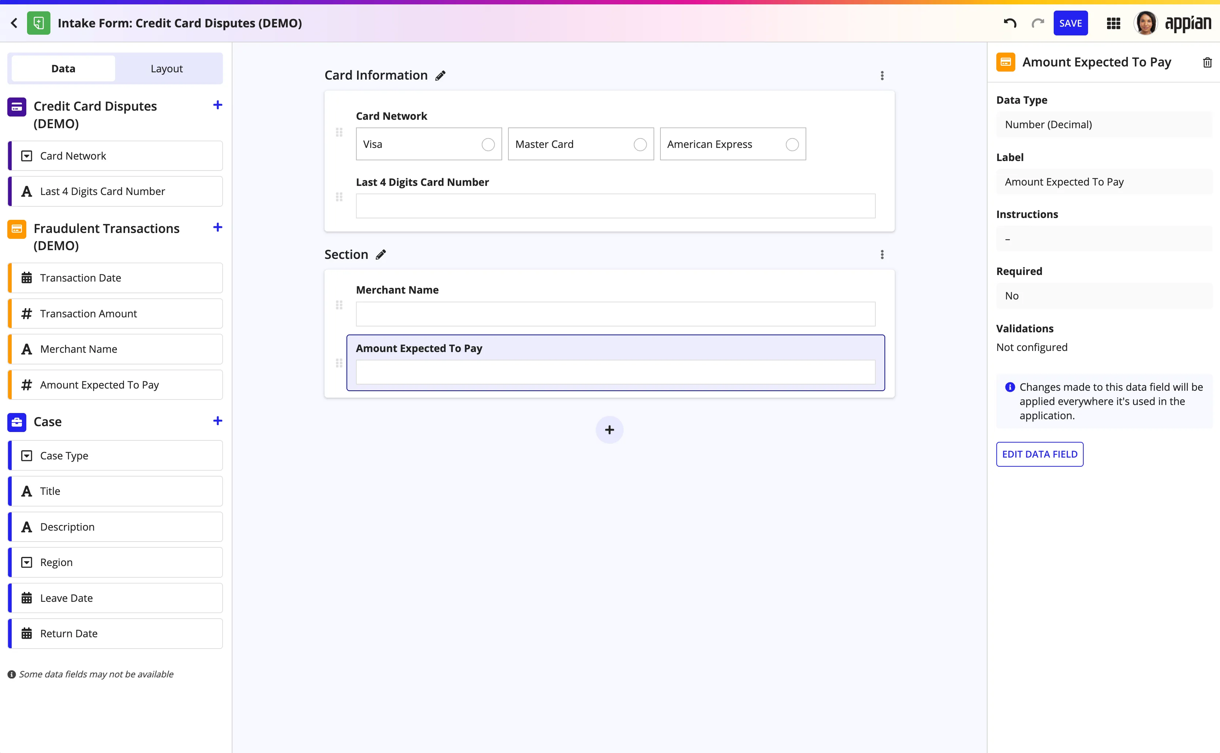1220x753 pixels.
Task: Open the three-dot menu for the Section
Action: click(x=882, y=255)
